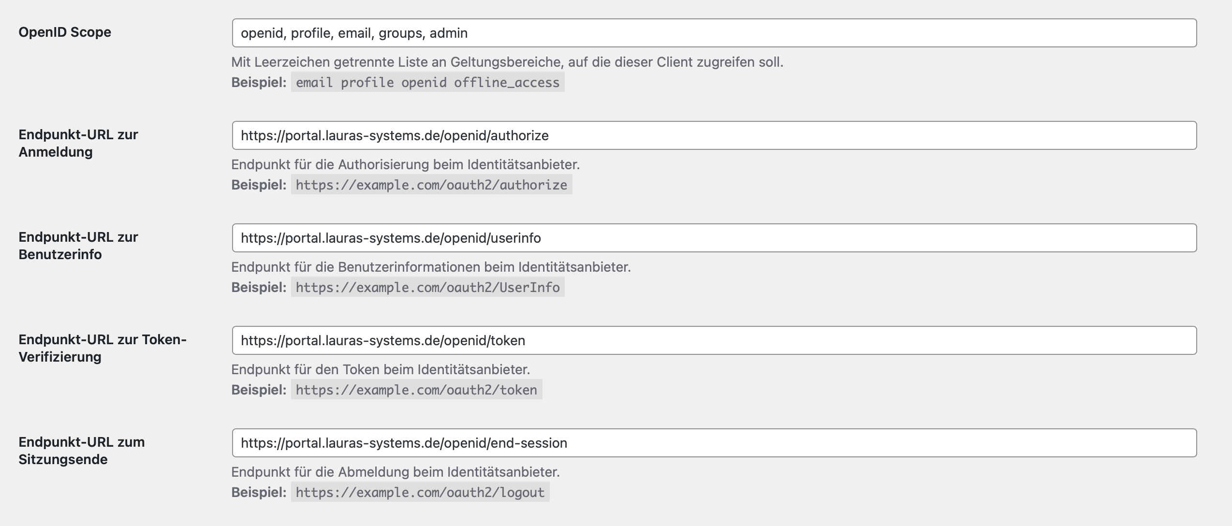1232x526 pixels.
Task: Select the userinfo endpoint URL field
Action: [714, 238]
